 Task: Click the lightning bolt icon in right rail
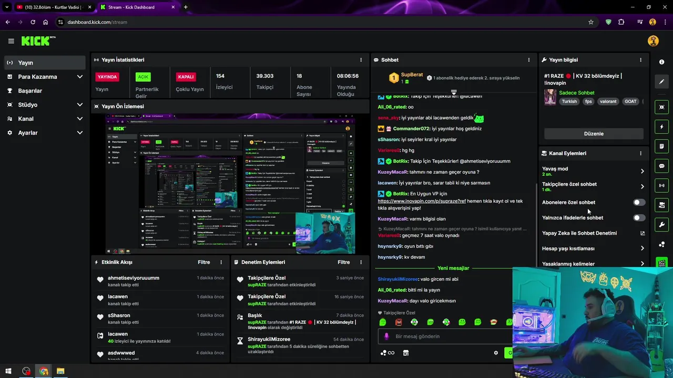click(661, 127)
